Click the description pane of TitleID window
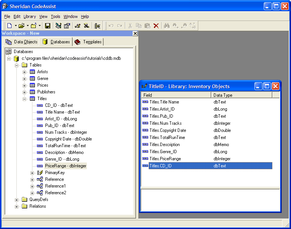Image resolution: width=291 pixels, height=229 pixels. (210, 200)
